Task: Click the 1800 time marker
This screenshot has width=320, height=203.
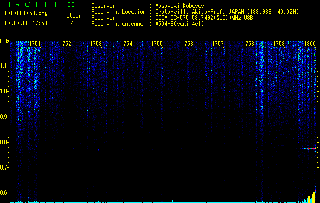Action: tap(310, 44)
